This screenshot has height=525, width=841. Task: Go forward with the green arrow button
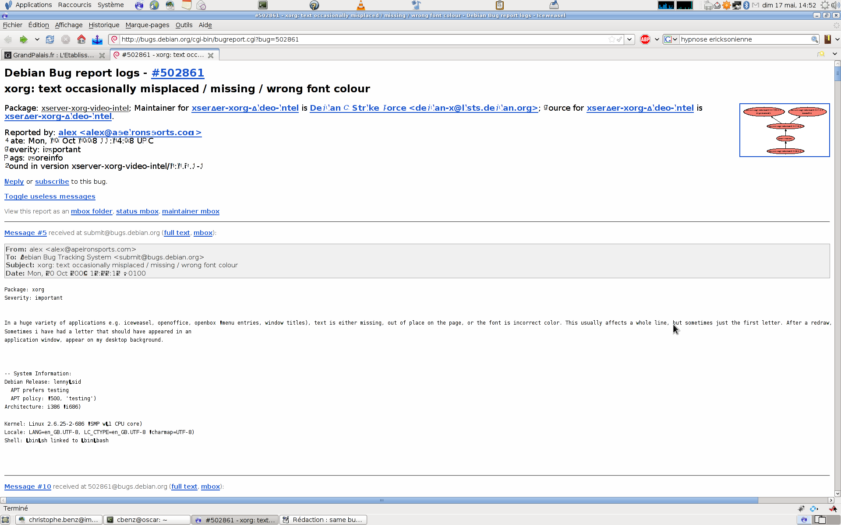coord(23,39)
